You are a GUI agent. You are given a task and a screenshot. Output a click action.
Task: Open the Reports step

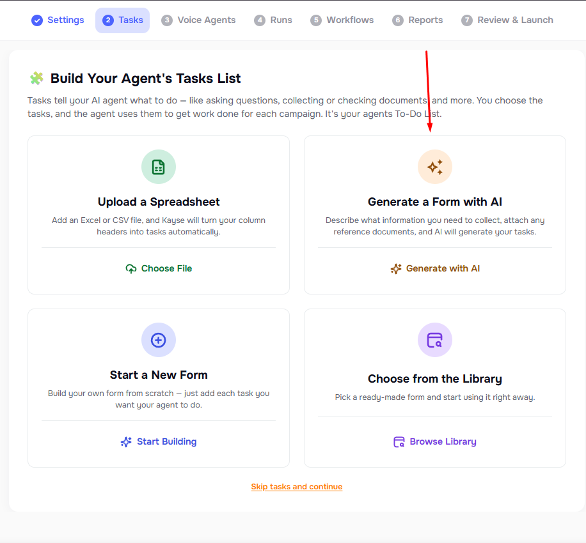coord(417,20)
